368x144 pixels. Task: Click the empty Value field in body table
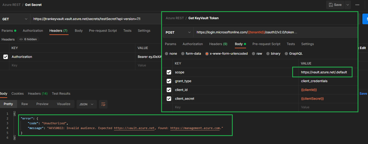click(328, 107)
